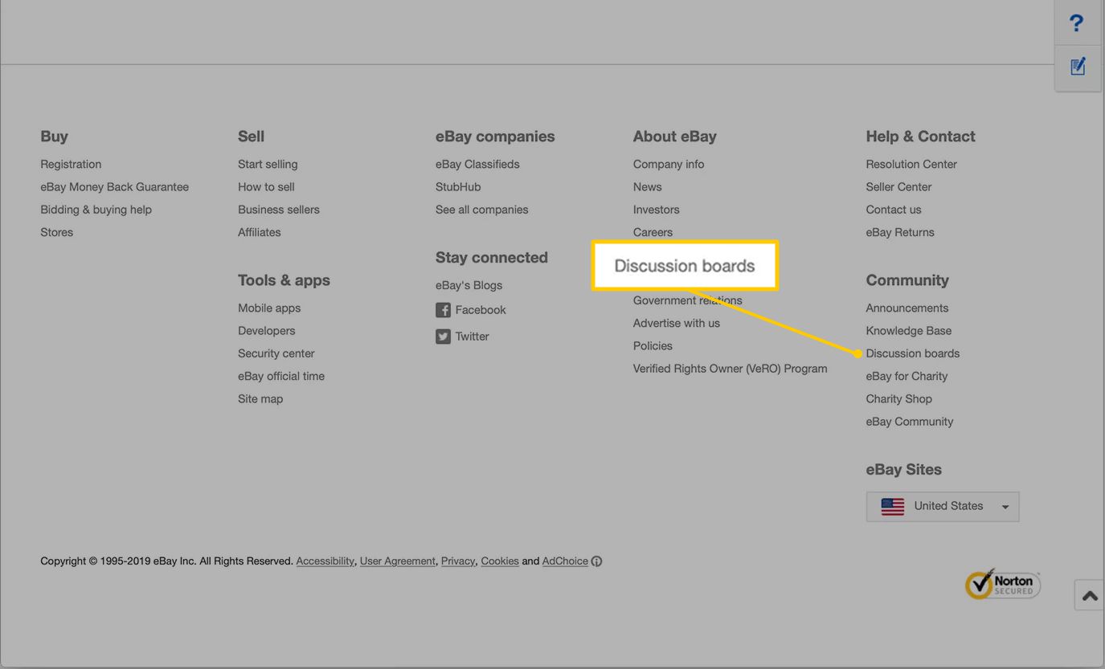Open Charity Shop link
This screenshot has width=1105, height=669.
click(x=899, y=398)
